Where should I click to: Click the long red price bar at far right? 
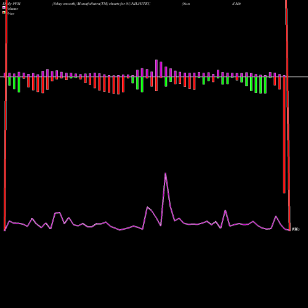click(x=284, y=134)
